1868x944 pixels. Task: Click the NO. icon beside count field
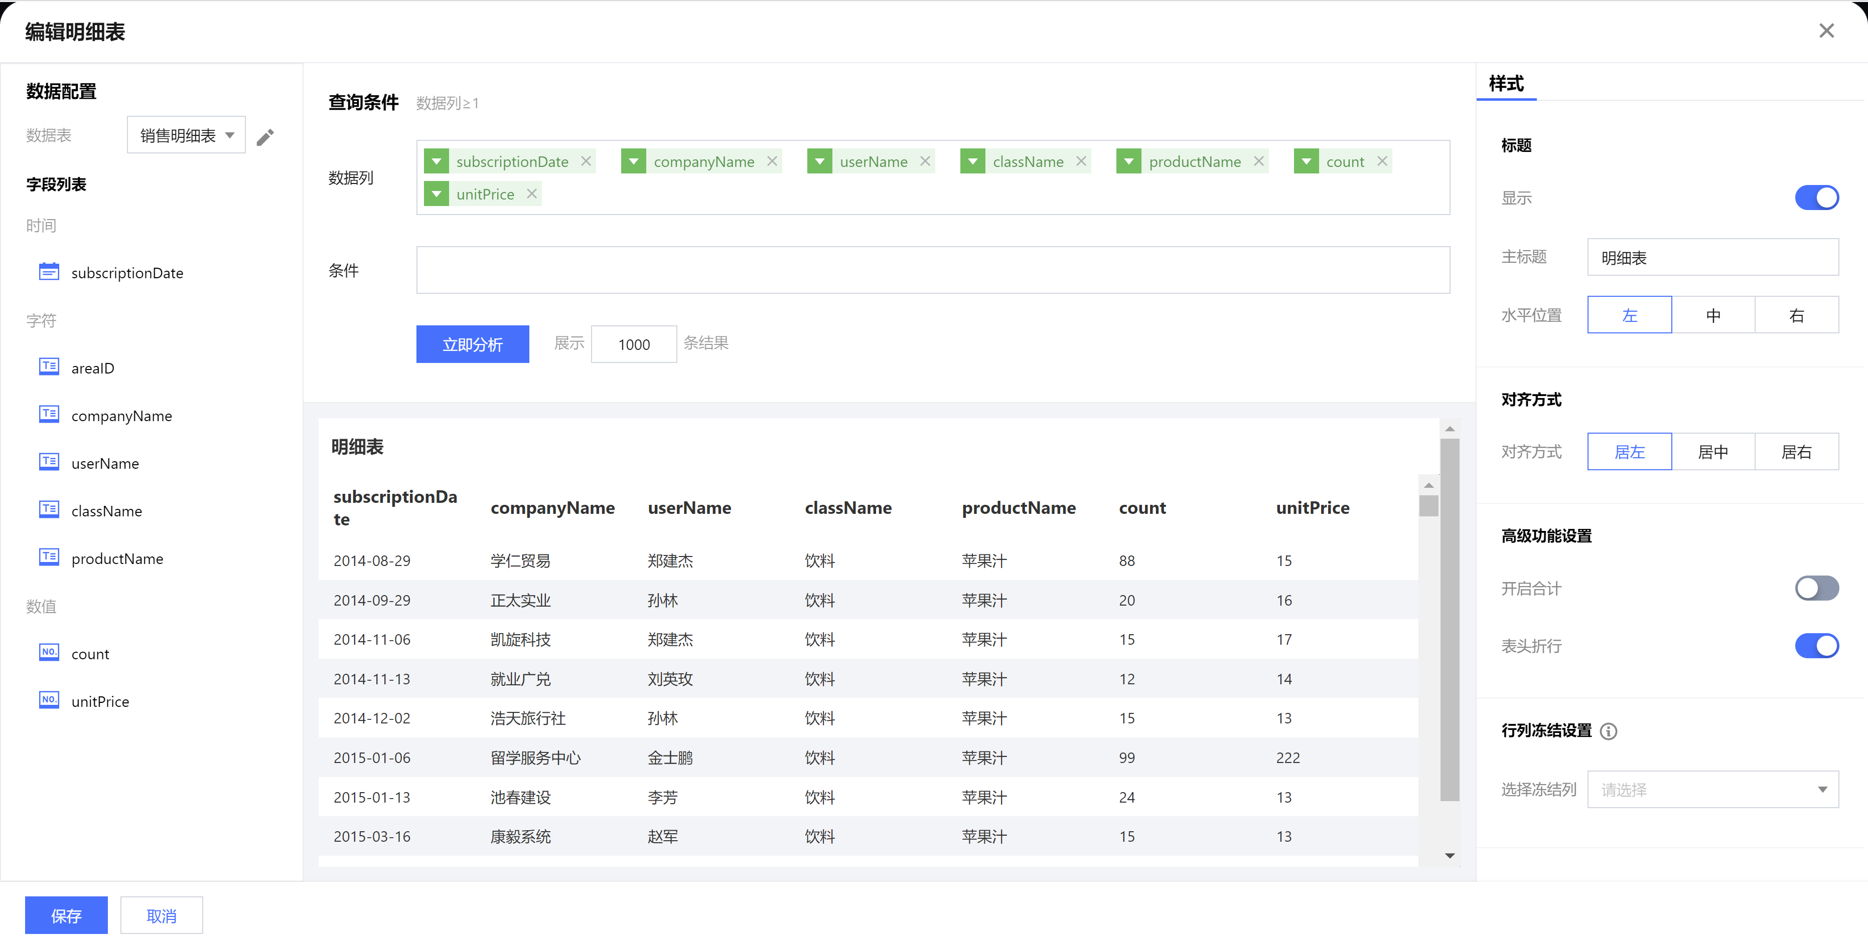(49, 653)
